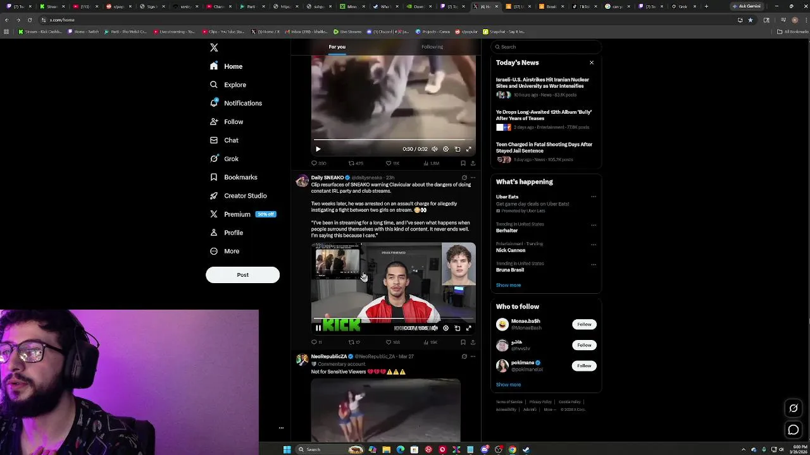
Task: View analytics for post with 1.8M views
Action: click(430, 163)
